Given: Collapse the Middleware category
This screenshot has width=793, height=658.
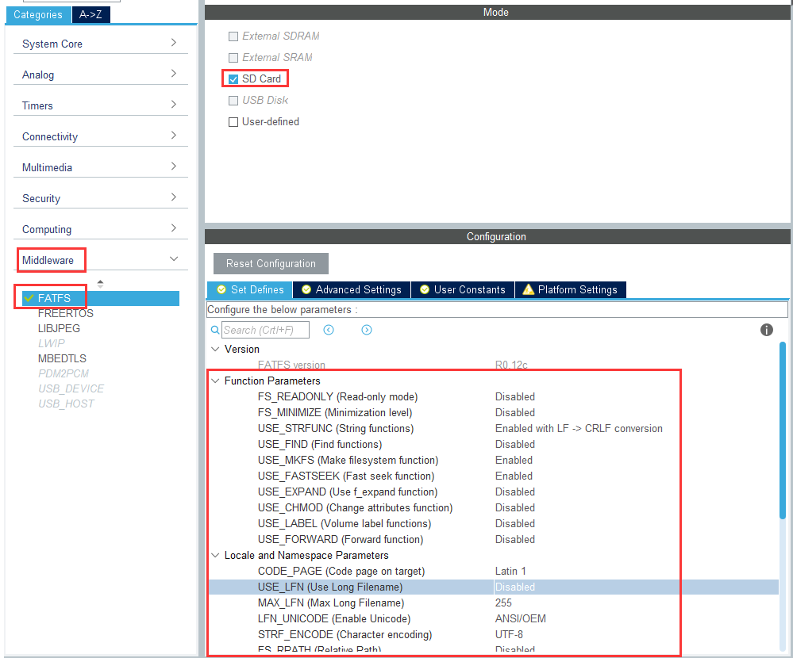Looking at the screenshot, I should pos(101,259).
